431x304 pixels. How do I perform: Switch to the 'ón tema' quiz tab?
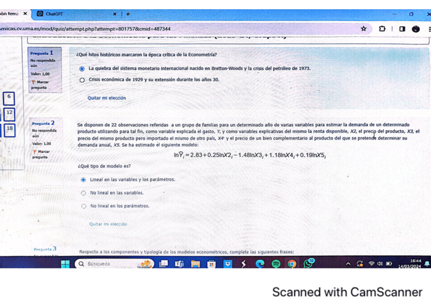point(9,13)
